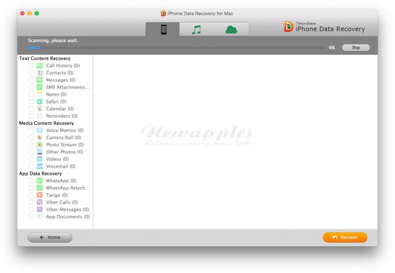Screen dimensions: 395x273
Task: Tick the Voicemail checkbox
Action: tap(31, 166)
